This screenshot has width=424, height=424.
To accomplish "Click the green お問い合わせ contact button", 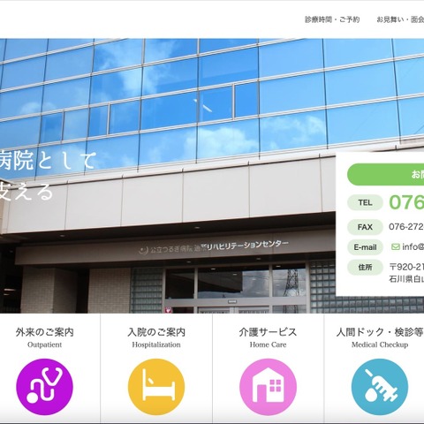I will [386, 174].
